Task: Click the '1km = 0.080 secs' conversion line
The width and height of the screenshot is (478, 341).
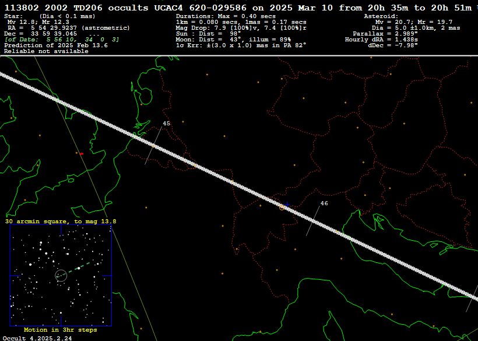Action: tap(241, 22)
